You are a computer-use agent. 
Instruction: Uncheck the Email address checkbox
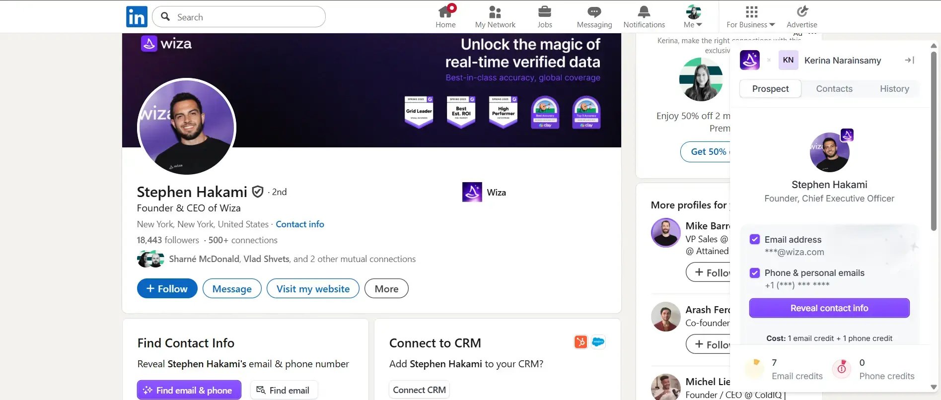tap(755, 239)
